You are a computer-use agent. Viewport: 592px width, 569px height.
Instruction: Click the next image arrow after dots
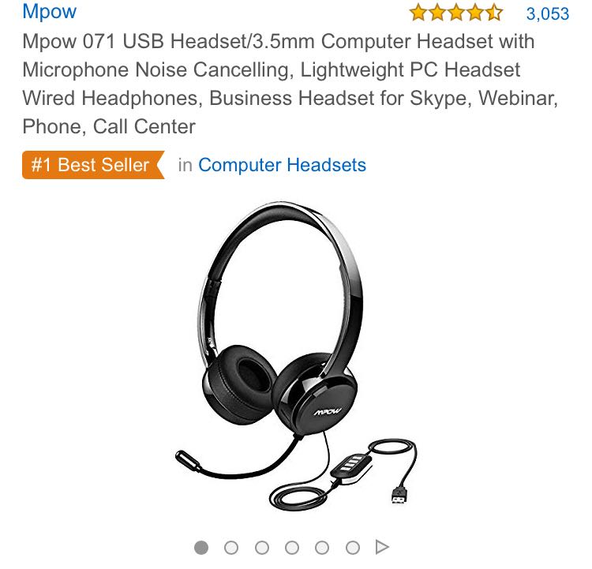(382, 547)
